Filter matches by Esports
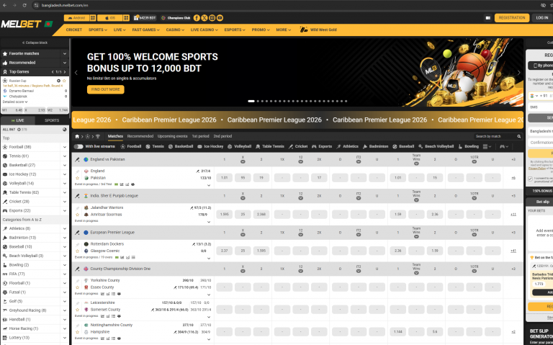The height and width of the screenshot is (345, 553). (x=322, y=146)
